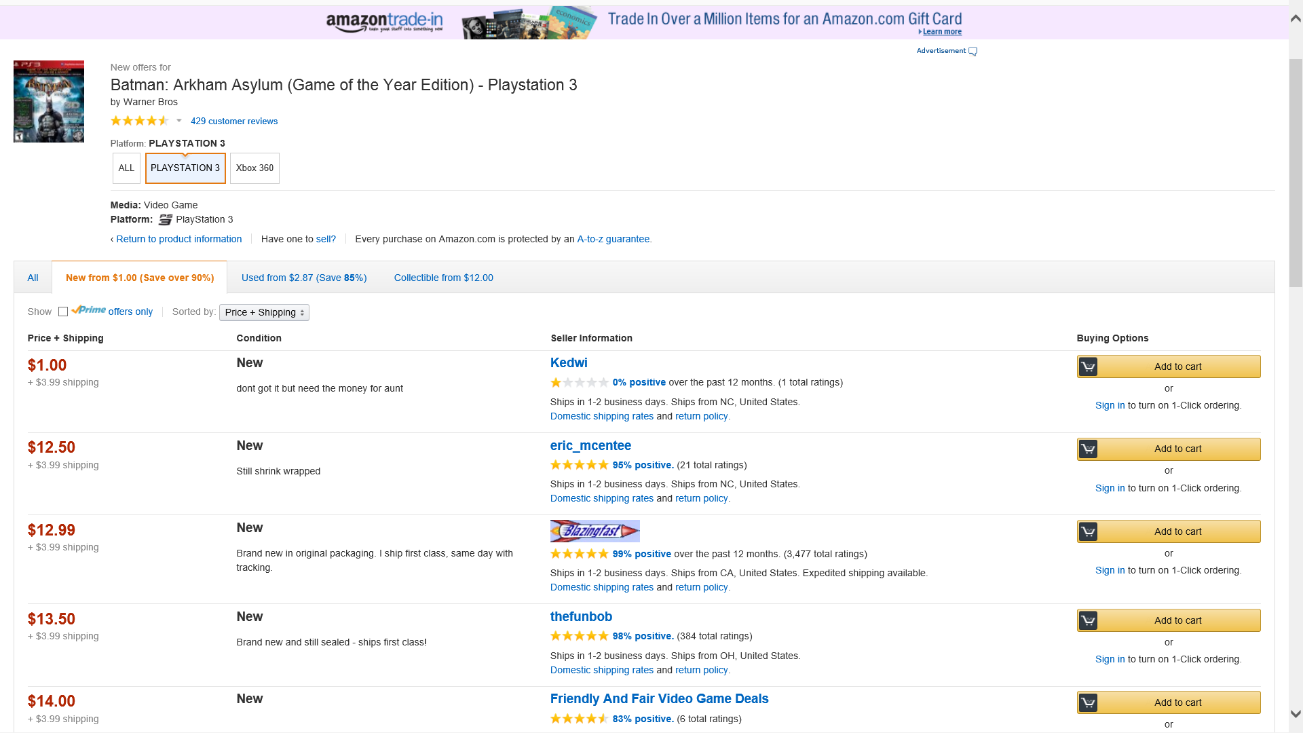
Task: Add the $12.99 offer to cart
Action: (x=1169, y=531)
